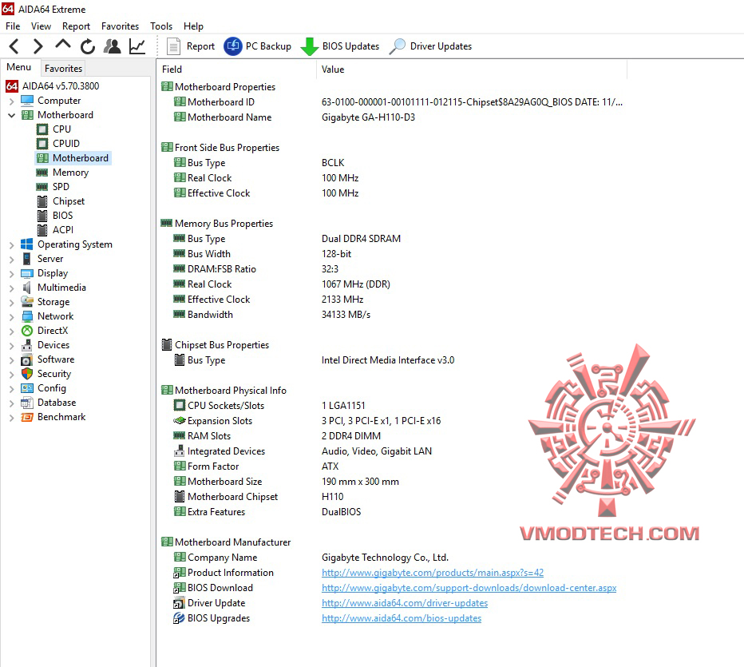The height and width of the screenshot is (667, 744).
Task: Click the Security shield icon
Action: pyautogui.click(x=27, y=374)
